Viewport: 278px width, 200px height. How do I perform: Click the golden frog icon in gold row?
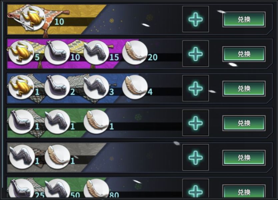pyautogui.click(x=32, y=18)
